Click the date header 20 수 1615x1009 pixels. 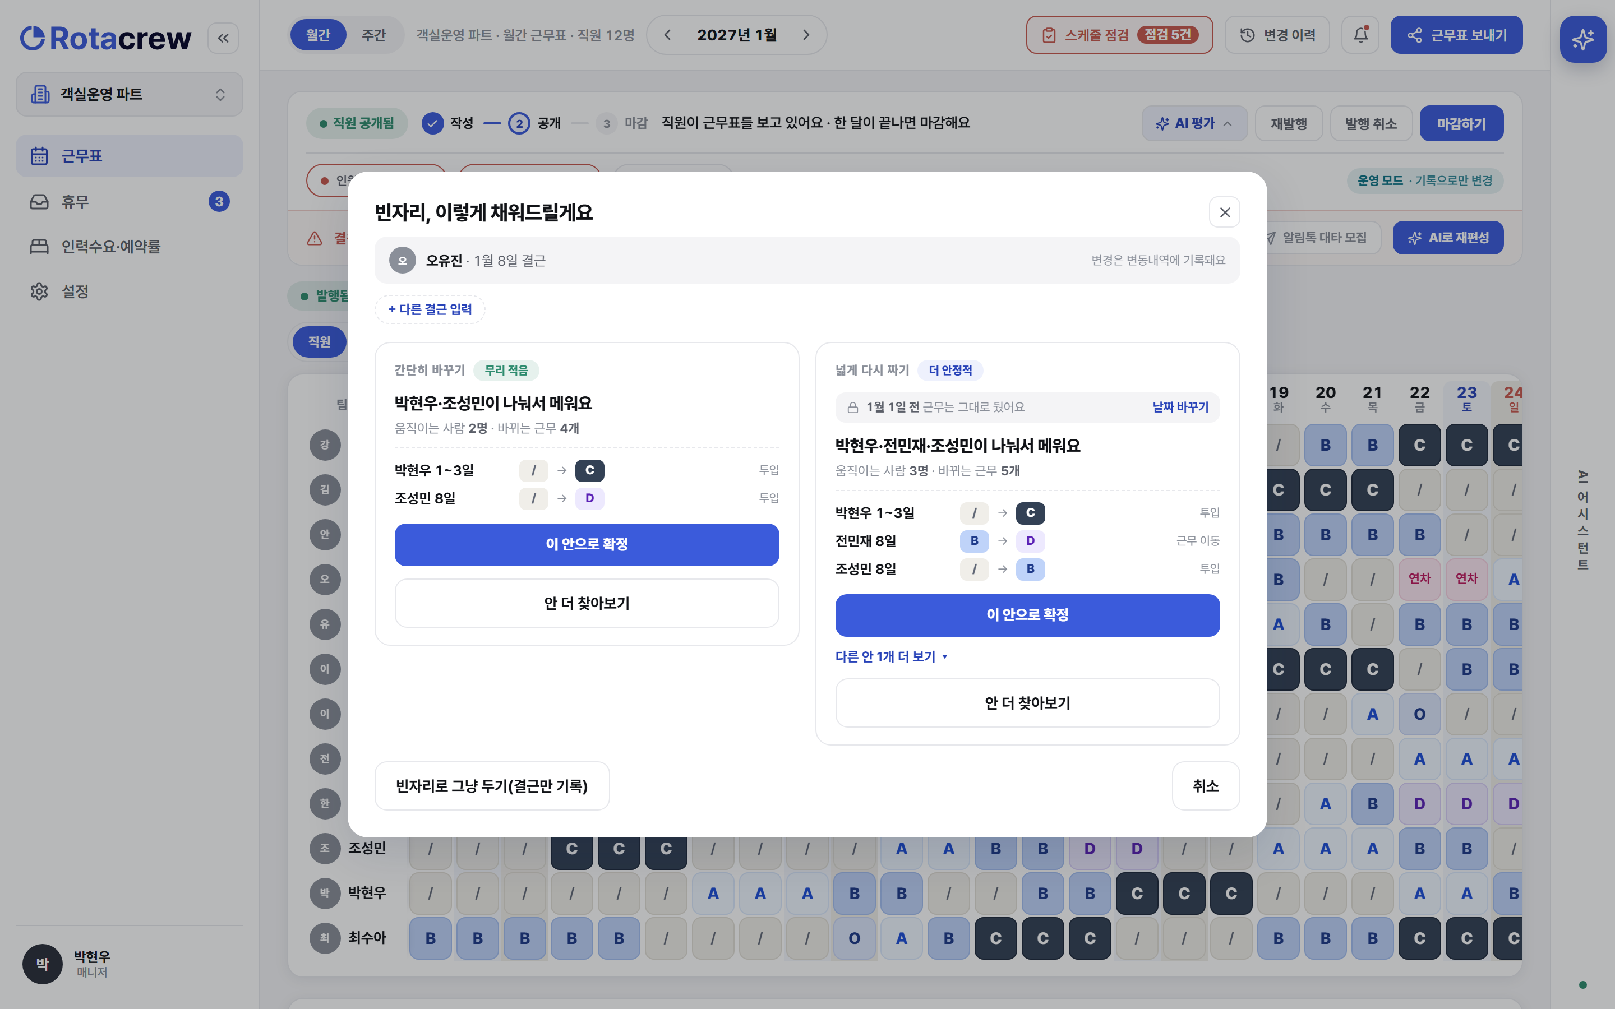(1326, 399)
